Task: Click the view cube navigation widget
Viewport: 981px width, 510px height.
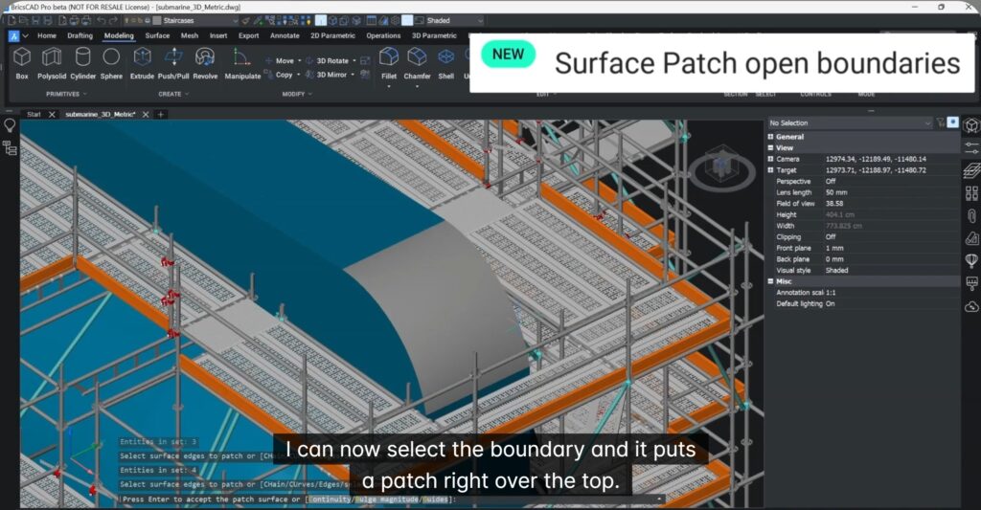Action: pos(721,166)
